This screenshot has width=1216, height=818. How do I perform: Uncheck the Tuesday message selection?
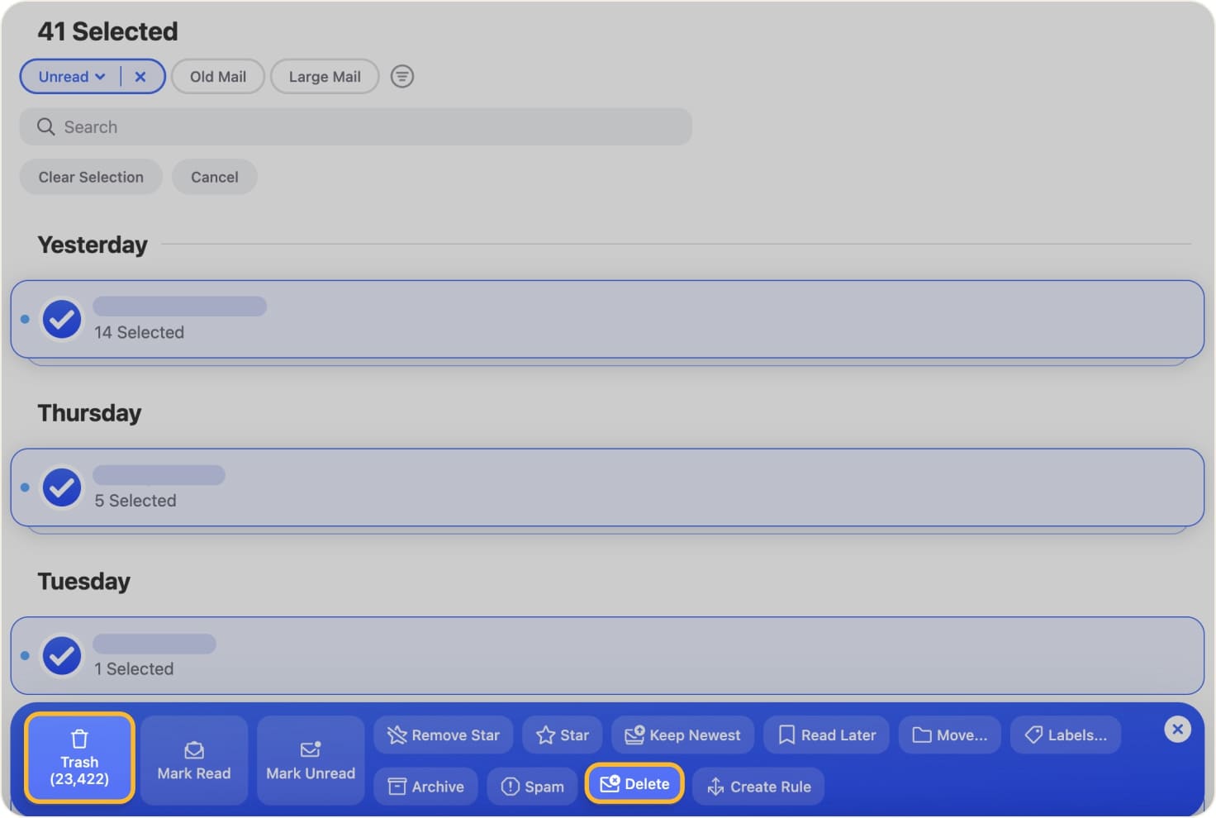coord(61,656)
